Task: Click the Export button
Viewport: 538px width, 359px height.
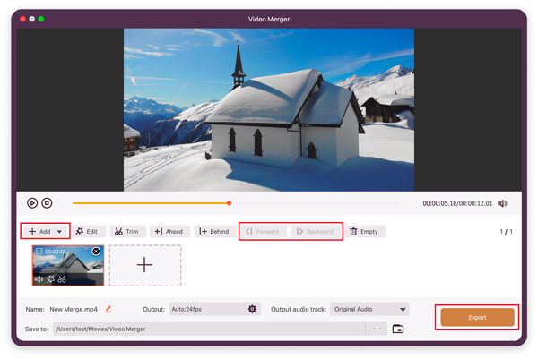Action: click(477, 317)
